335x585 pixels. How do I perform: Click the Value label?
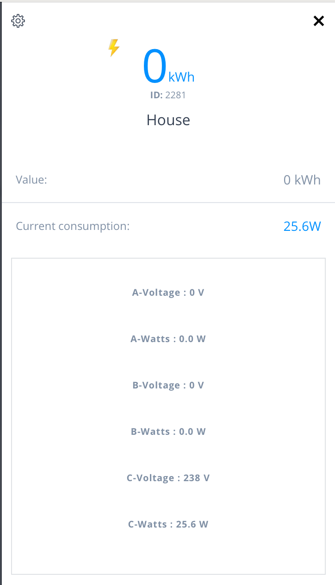tap(31, 180)
